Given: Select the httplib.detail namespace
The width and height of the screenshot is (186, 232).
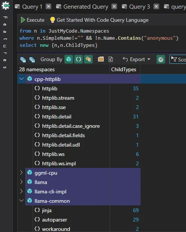Looking at the screenshot, I should 57,117.
